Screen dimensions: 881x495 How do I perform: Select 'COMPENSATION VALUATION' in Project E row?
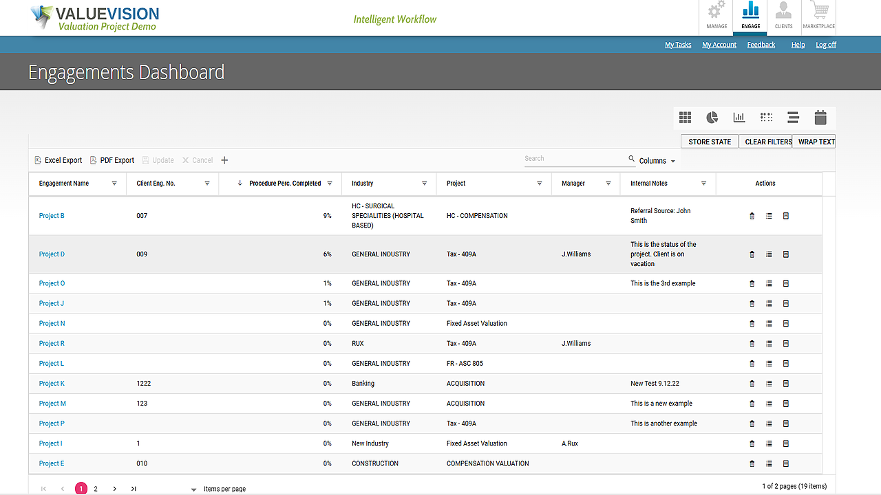pos(488,463)
